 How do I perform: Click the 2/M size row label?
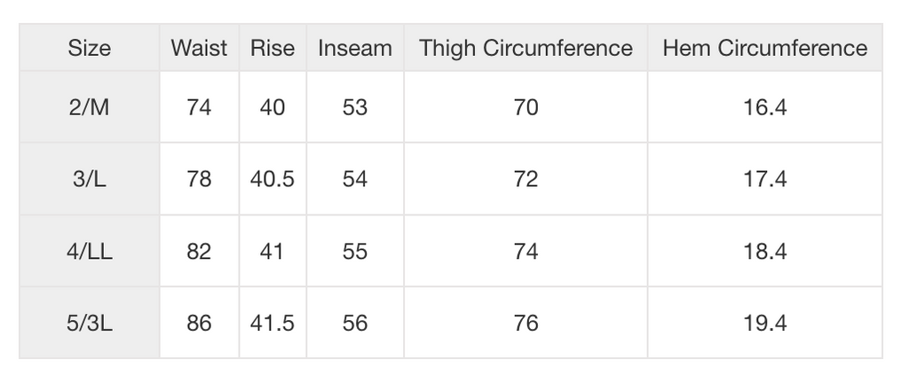tap(90, 108)
